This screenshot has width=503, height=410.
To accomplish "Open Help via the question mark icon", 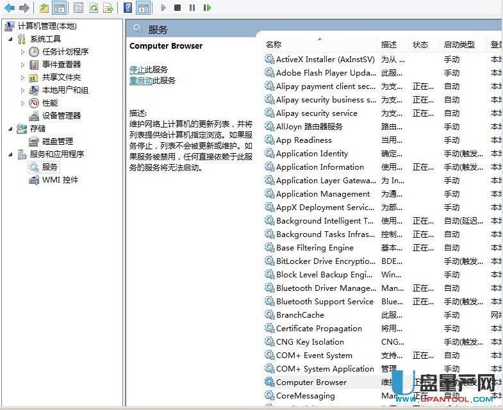I will pyautogui.click(x=128, y=8).
